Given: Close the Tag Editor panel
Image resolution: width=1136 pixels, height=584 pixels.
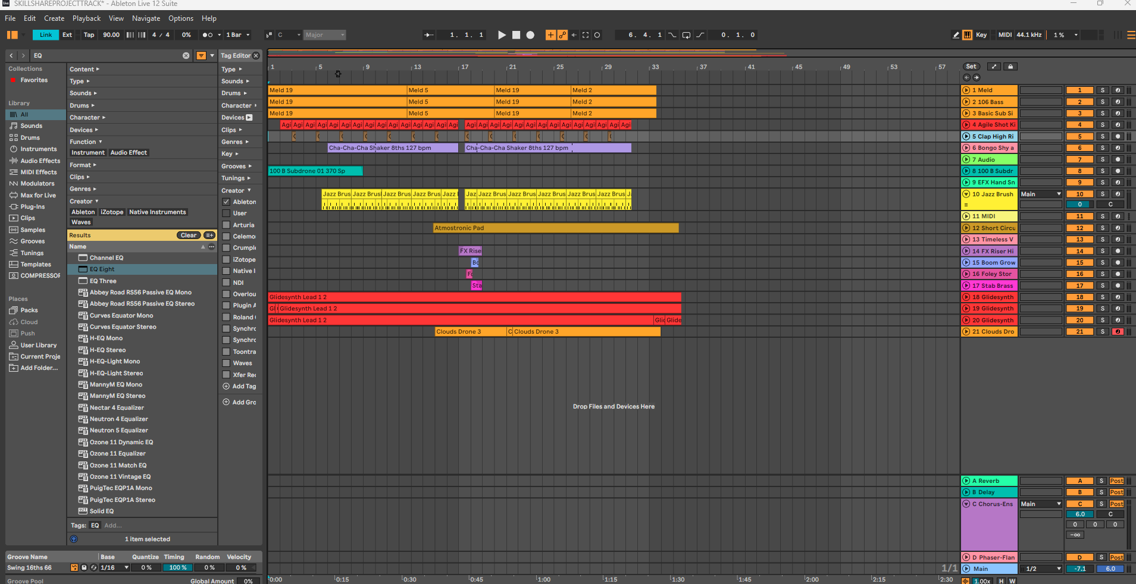Looking at the screenshot, I should pos(256,55).
